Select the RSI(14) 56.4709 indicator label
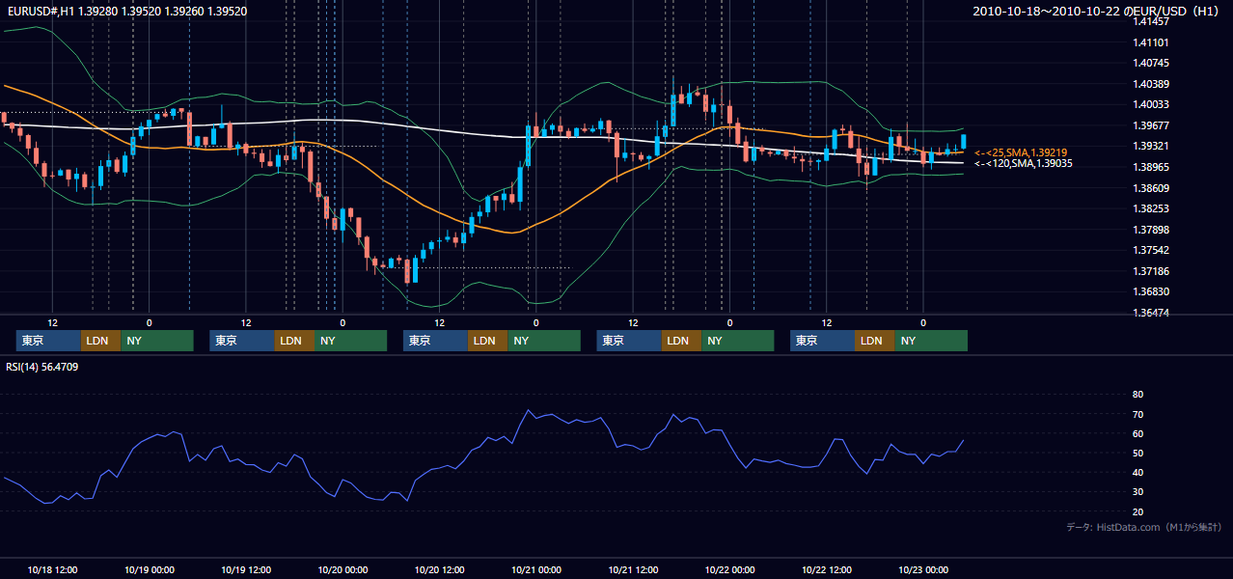Viewport: 1233px width, 579px height. [42, 367]
